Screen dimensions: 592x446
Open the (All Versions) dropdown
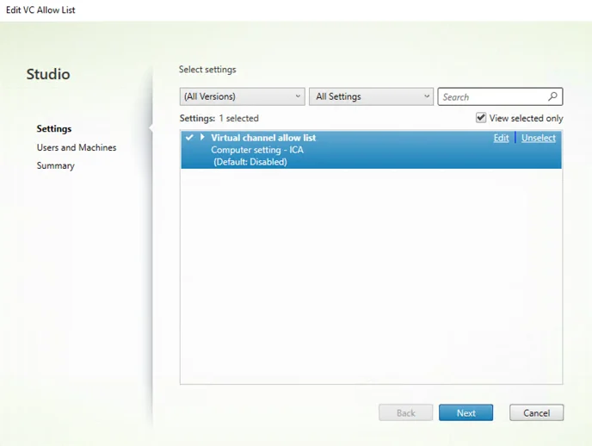coord(242,96)
